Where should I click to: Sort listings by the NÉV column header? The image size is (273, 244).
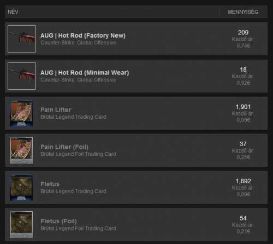(13, 12)
